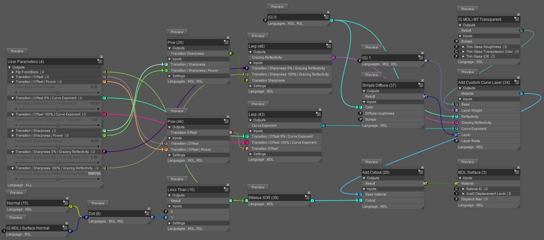
Task: Open Add Custom Curve Layer (34) options menu
Action: [x=517, y=82]
